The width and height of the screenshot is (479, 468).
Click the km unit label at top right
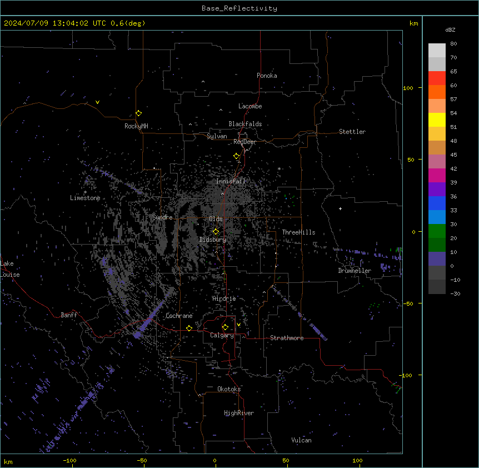click(414, 23)
